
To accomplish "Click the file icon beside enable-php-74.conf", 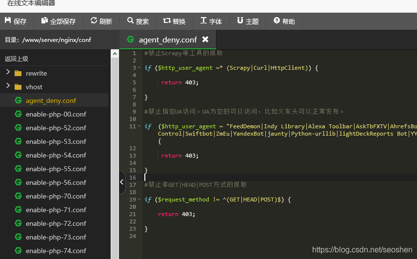I will [x=18, y=251].
